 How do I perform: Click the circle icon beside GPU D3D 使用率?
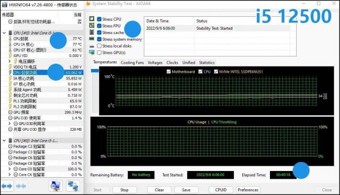point(10,118)
